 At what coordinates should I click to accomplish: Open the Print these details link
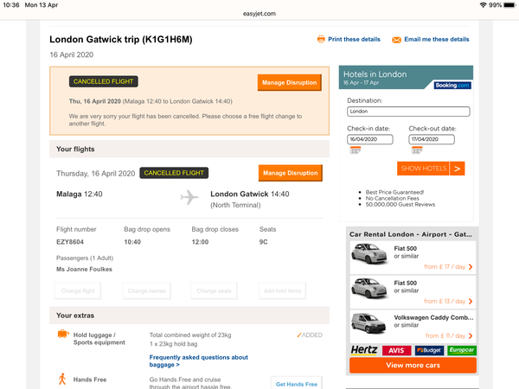point(354,40)
